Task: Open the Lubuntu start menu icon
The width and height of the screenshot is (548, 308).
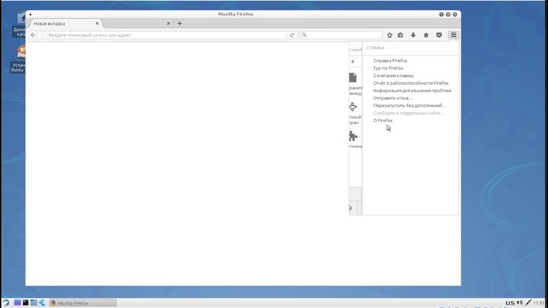Action: coord(6,303)
